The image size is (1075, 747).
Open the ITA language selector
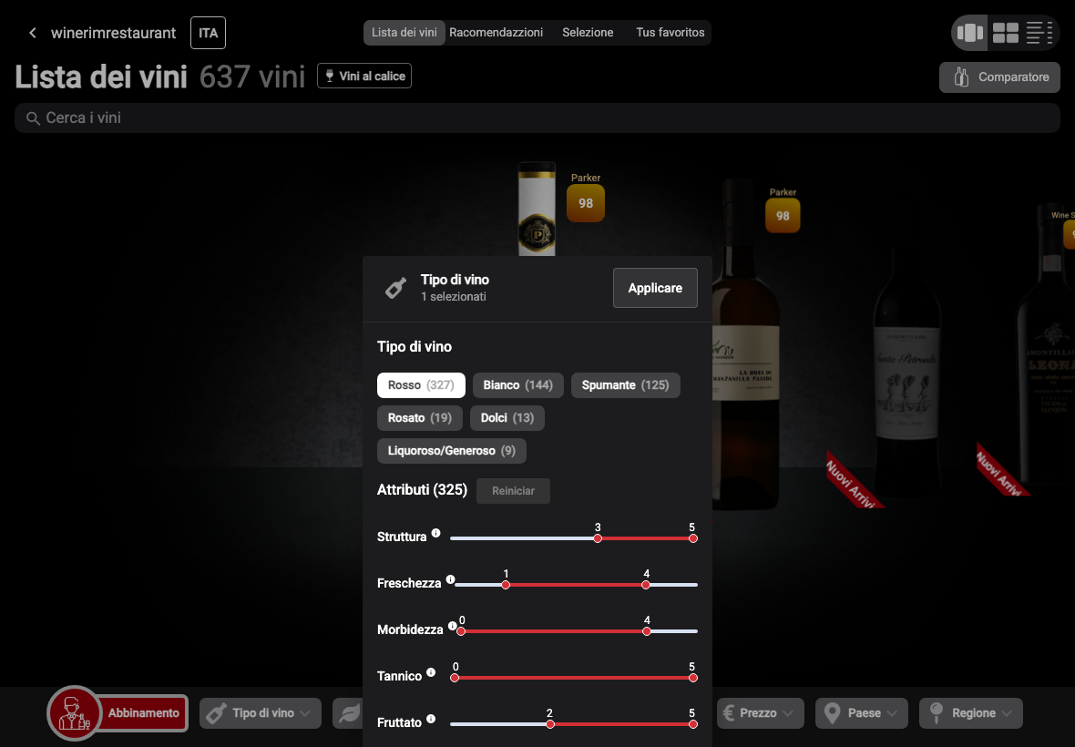(208, 33)
